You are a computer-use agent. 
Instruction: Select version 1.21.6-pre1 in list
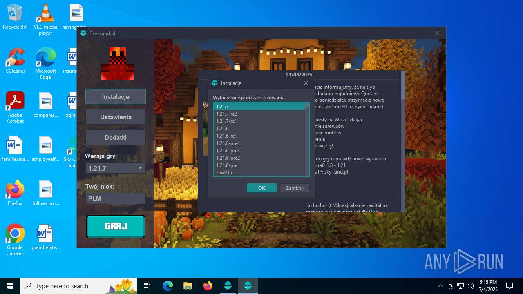click(259, 165)
